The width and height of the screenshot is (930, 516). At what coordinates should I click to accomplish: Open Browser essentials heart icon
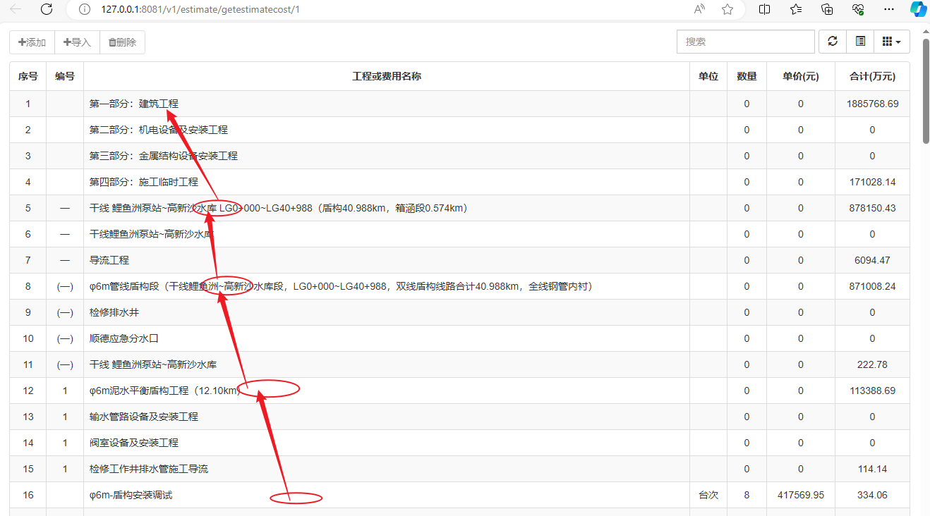858,9
